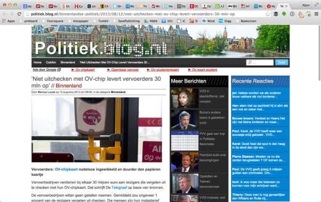Viewport: 321px width, 202px height.
Task: Open Bouwe broers' recent comment
Action: coord(258,120)
